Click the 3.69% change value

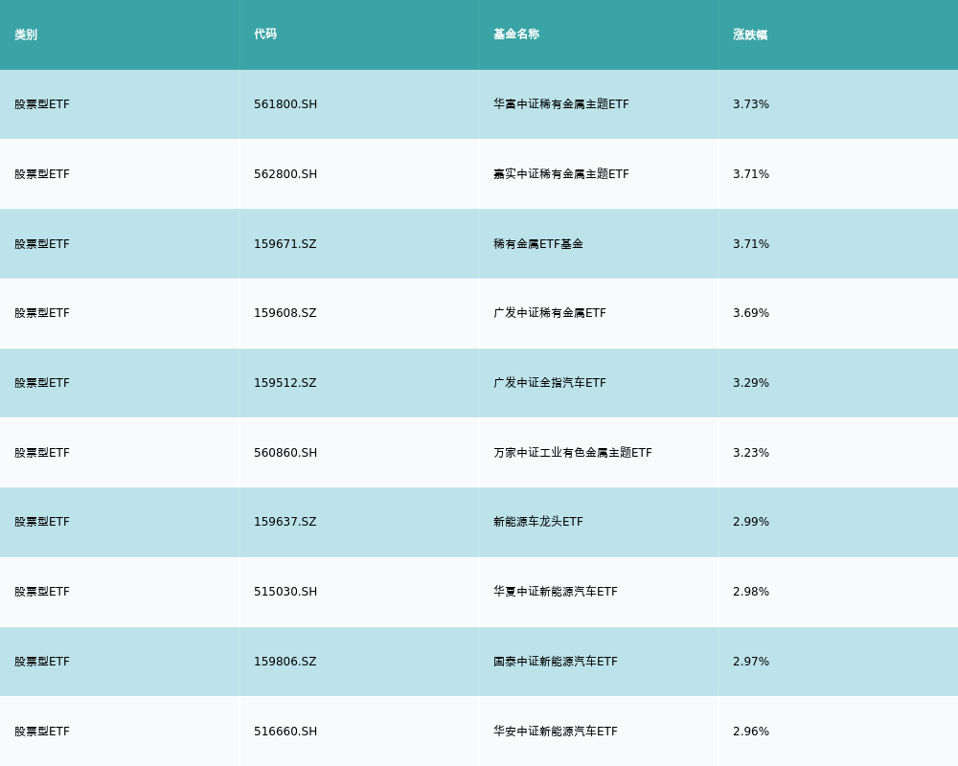(x=751, y=313)
